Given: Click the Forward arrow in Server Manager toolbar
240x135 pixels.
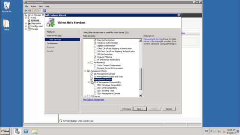Looking at the screenshot, I should 30,10.
